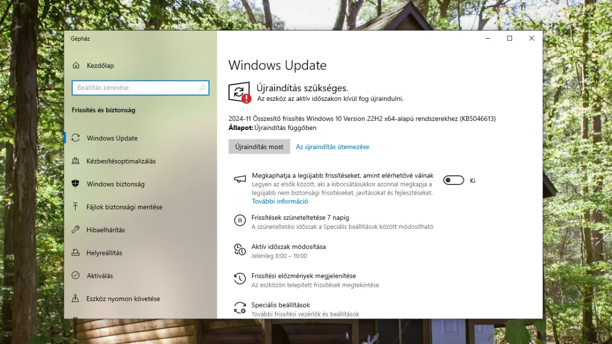Click the Eszköz nyomon követése person icon
The width and height of the screenshot is (612, 344).
click(x=76, y=299)
